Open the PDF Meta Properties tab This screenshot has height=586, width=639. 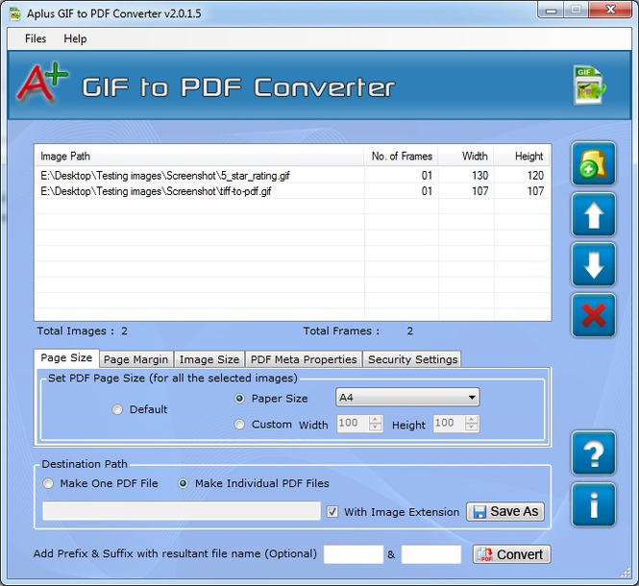(304, 359)
